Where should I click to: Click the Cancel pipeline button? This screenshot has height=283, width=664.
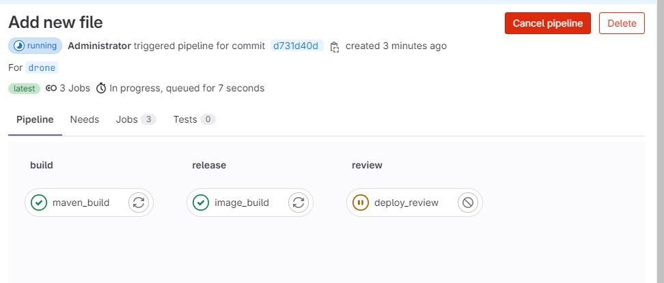click(548, 23)
